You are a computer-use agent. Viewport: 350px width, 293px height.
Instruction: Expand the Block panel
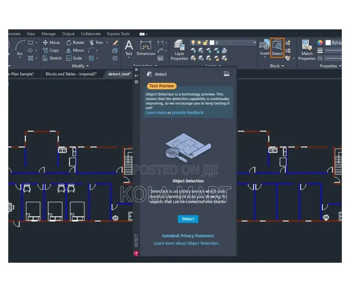277,66
